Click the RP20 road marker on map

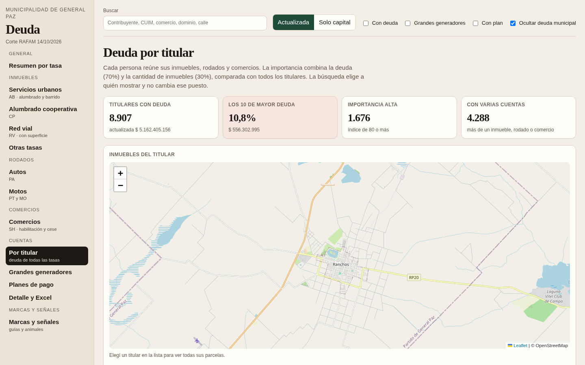tap(414, 278)
